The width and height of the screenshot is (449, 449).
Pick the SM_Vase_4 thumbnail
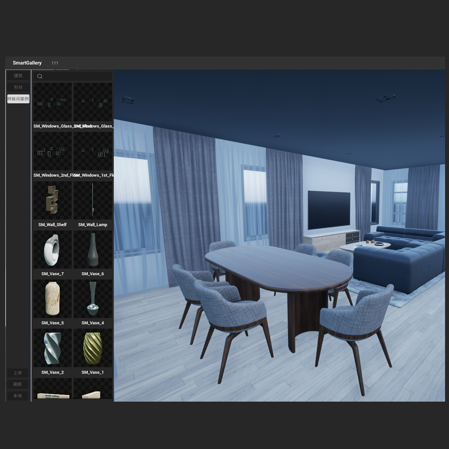93,299
